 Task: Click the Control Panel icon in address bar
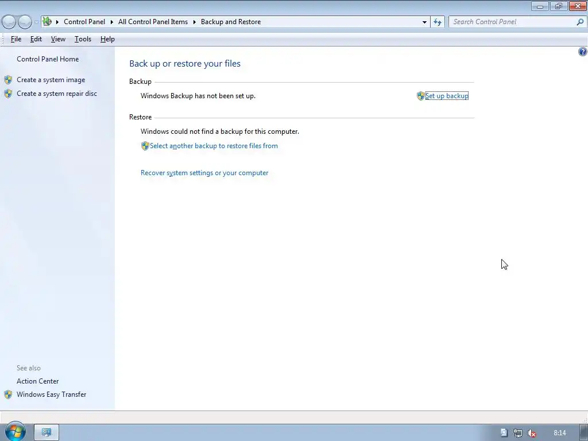47,21
